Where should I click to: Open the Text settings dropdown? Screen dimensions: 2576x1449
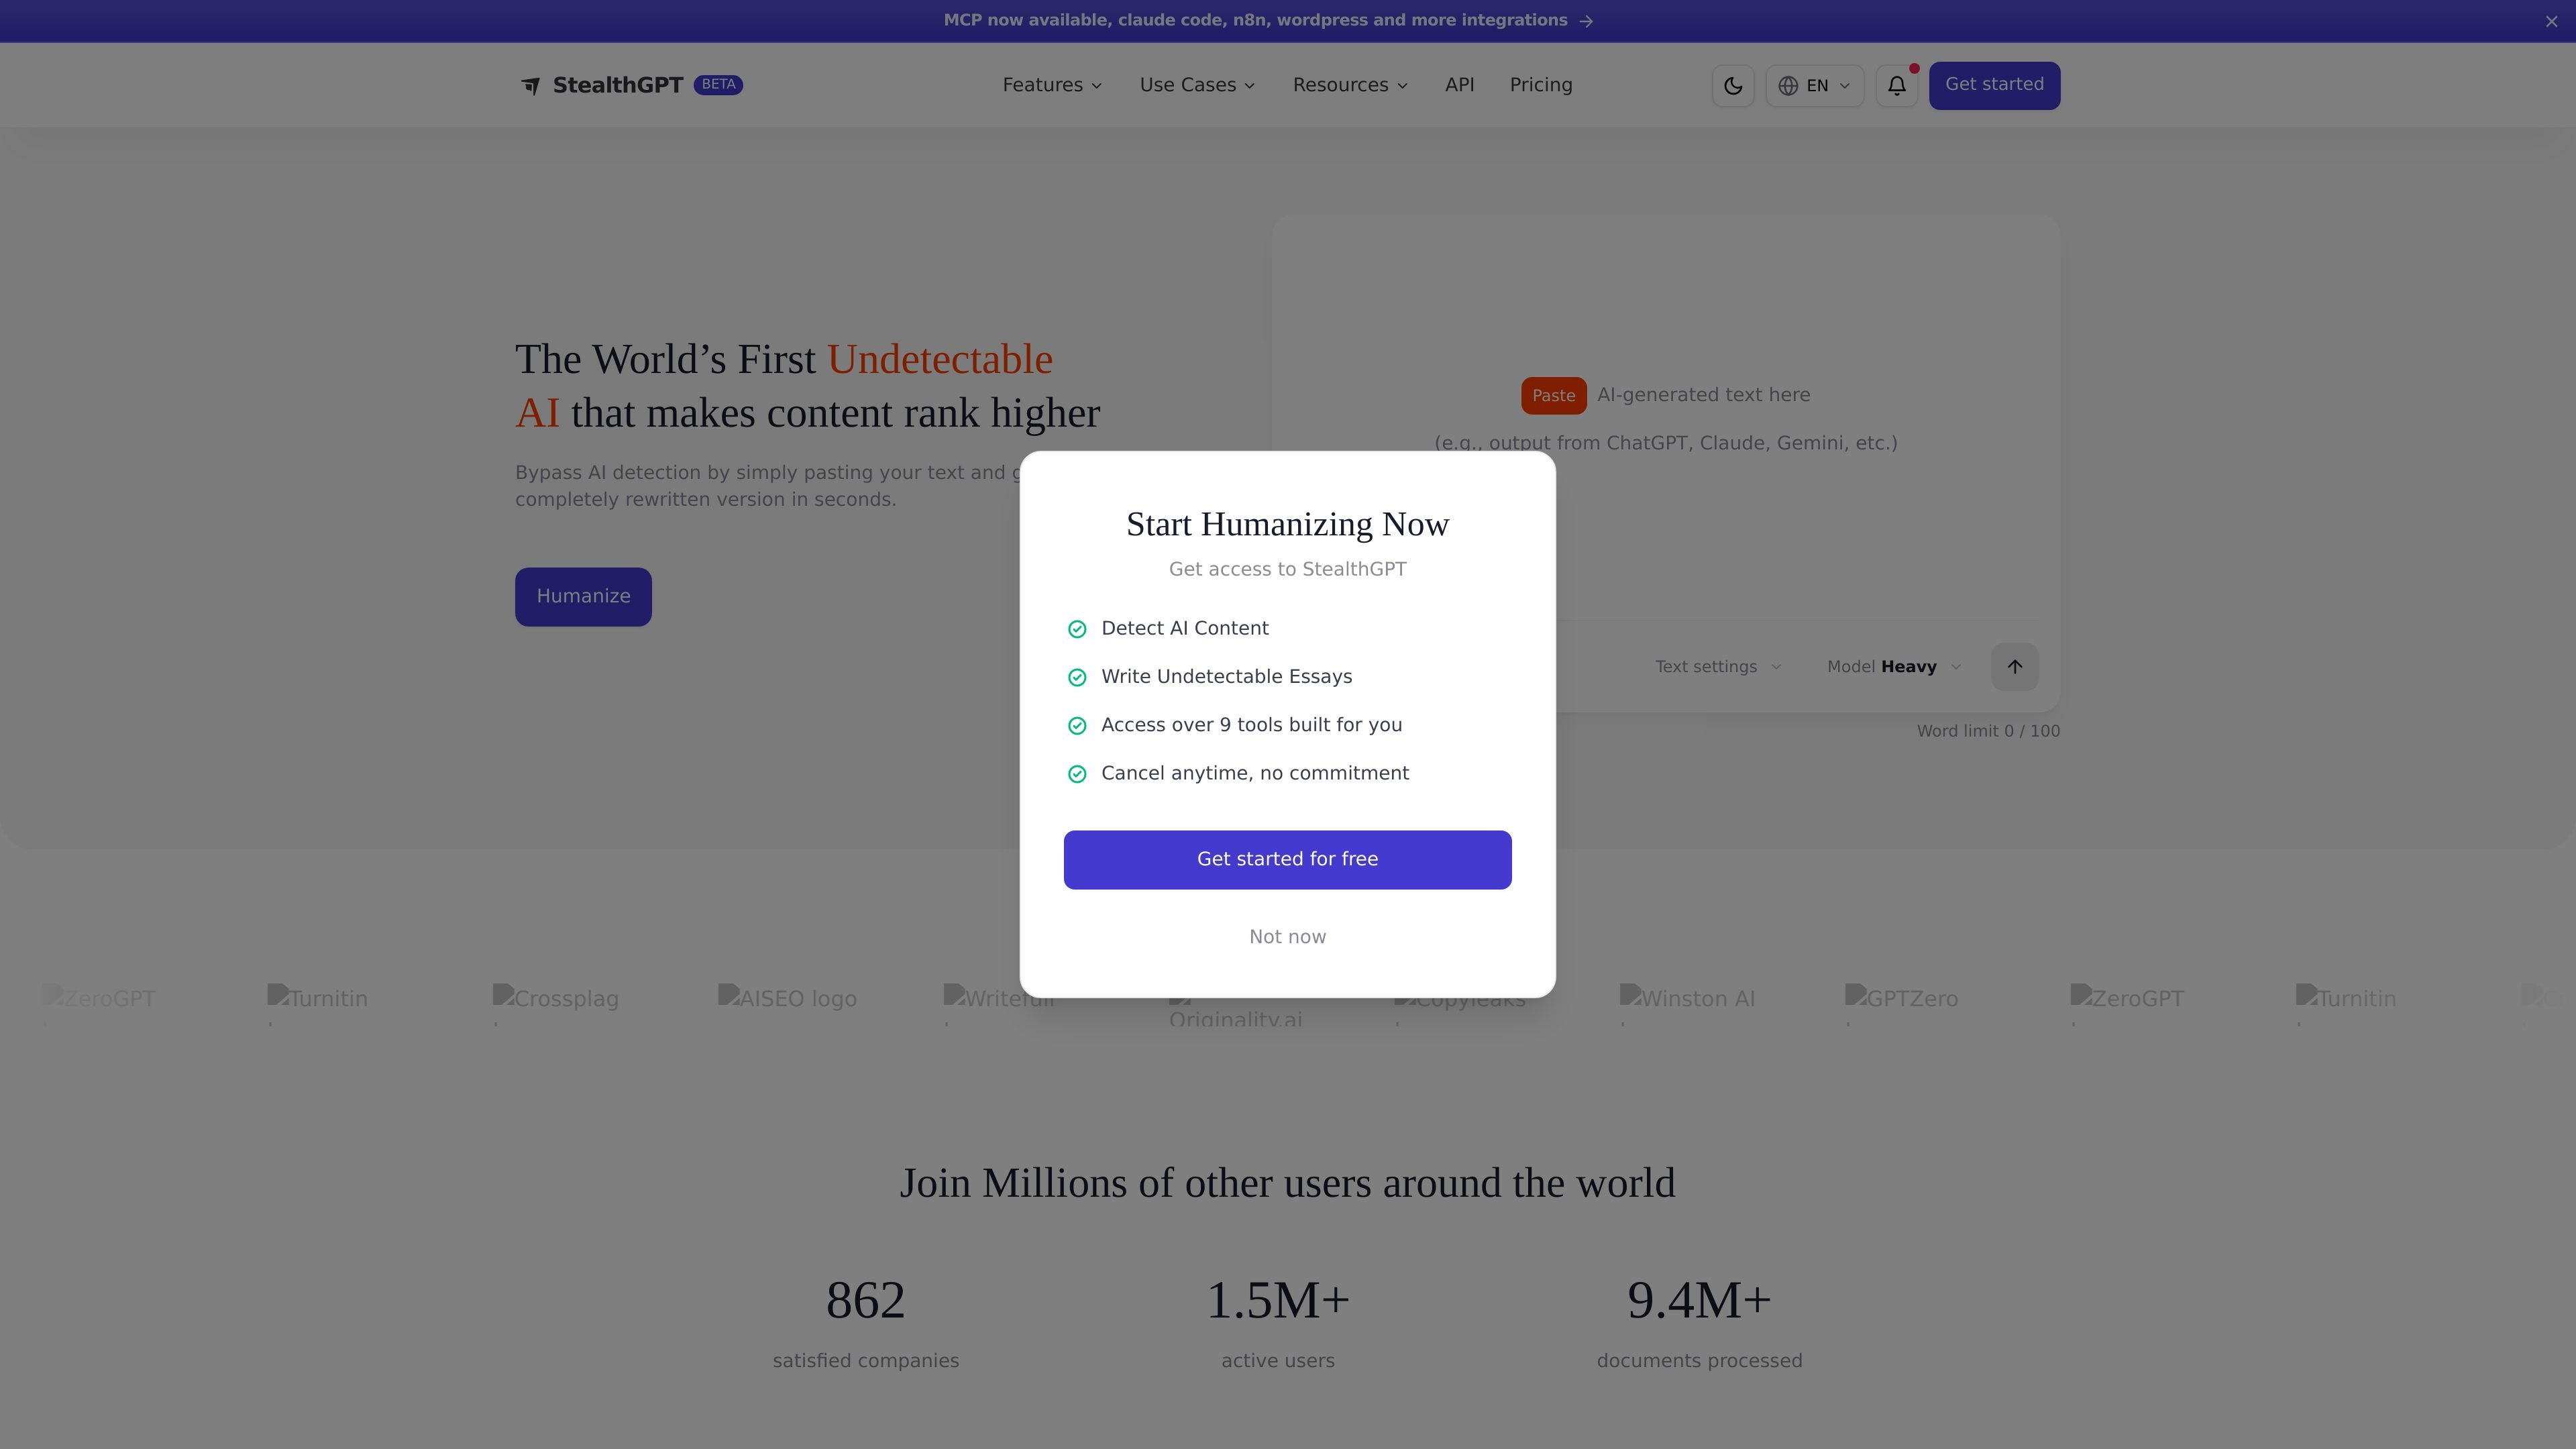coord(1718,667)
